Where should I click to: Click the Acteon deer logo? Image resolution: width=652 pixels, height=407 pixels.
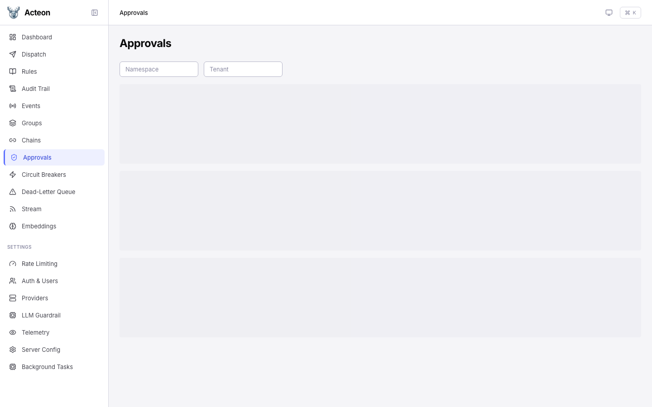pyautogui.click(x=13, y=12)
